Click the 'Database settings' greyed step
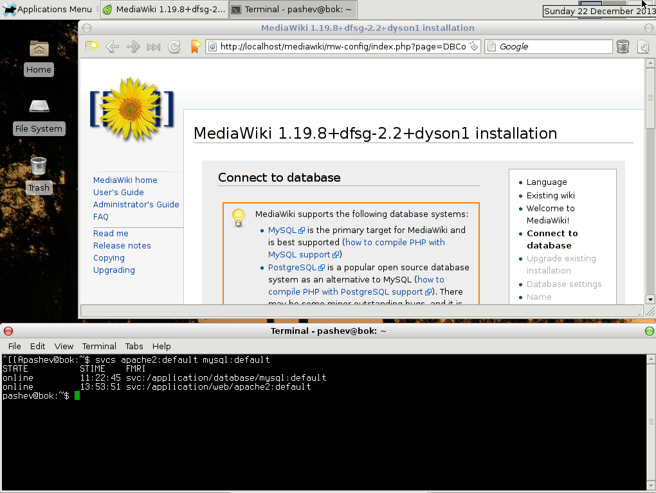Screen dimensions: 656x493 point(564,284)
